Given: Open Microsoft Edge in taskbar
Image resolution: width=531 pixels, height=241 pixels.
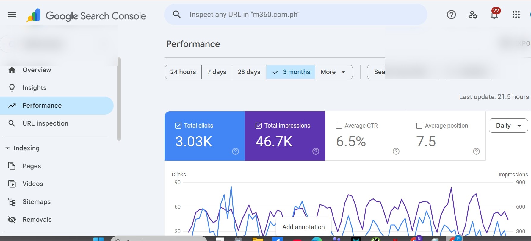Looking at the screenshot, I should click(317, 239).
